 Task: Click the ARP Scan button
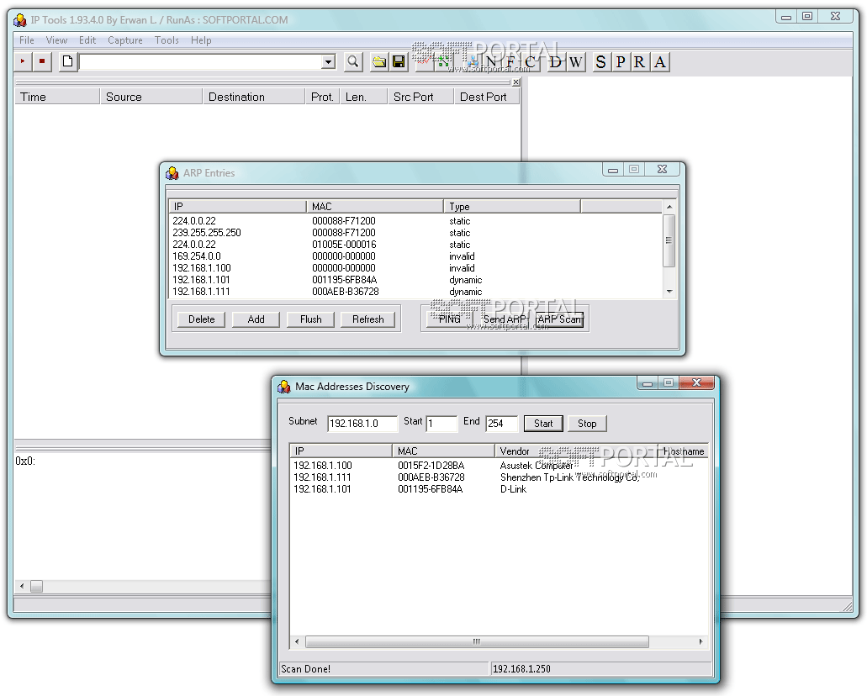pos(559,319)
